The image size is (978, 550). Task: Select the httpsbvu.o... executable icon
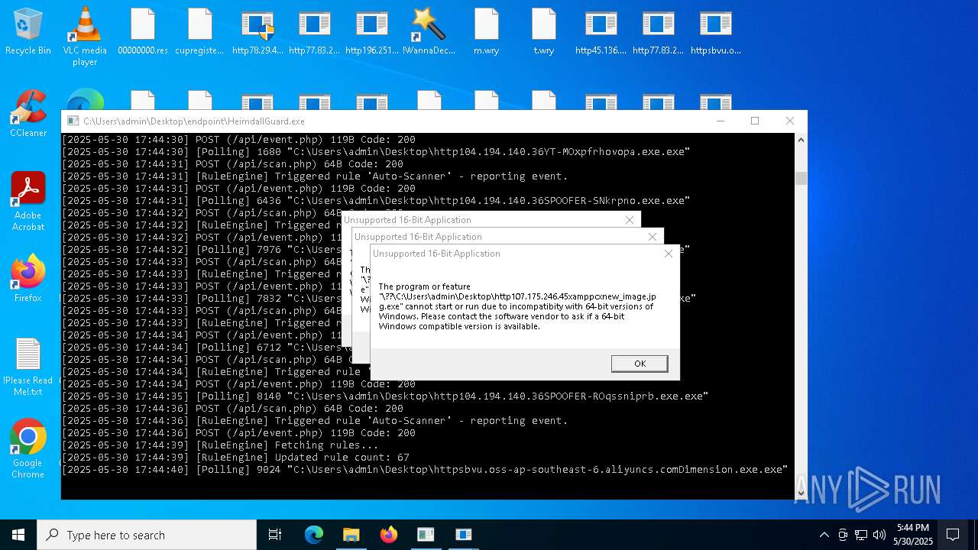click(x=715, y=32)
